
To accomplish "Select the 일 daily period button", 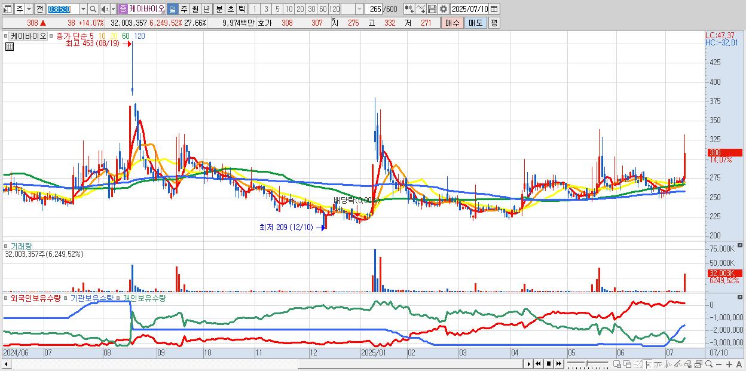I will pos(172,9).
